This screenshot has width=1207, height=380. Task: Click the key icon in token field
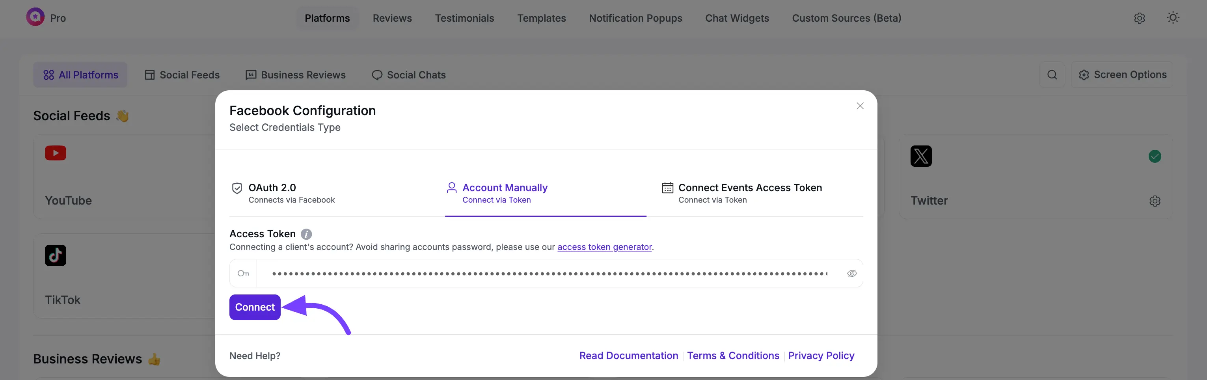coord(243,273)
